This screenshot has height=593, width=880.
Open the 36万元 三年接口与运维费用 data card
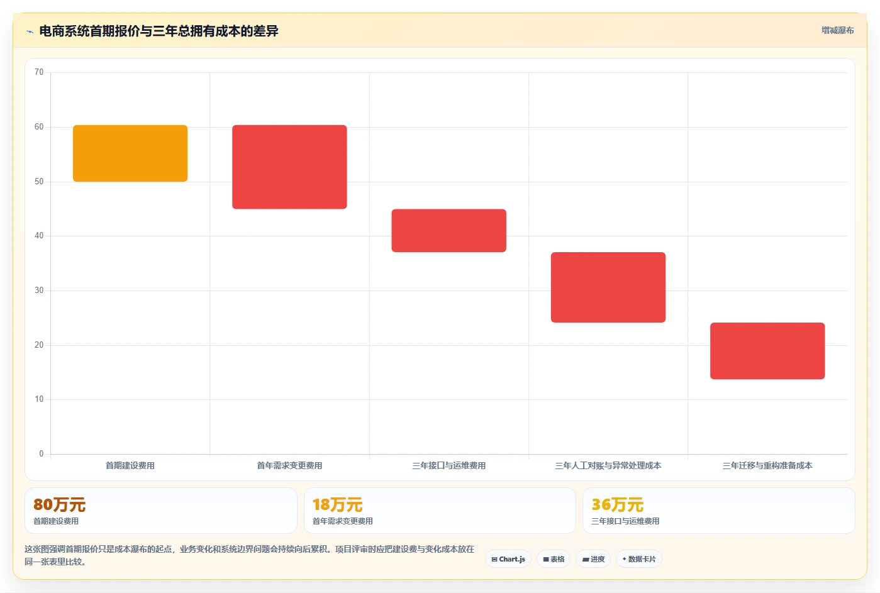click(719, 511)
